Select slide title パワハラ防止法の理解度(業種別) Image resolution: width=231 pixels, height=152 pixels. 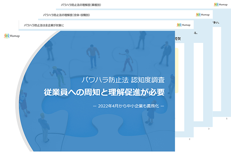coord(81,5)
